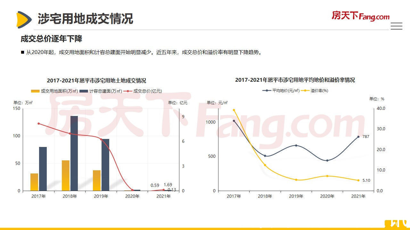
Task: Click chart title 2017-2021年恩平市涉宅用地平均地价和溢价率情况
Action: [295, 80]
